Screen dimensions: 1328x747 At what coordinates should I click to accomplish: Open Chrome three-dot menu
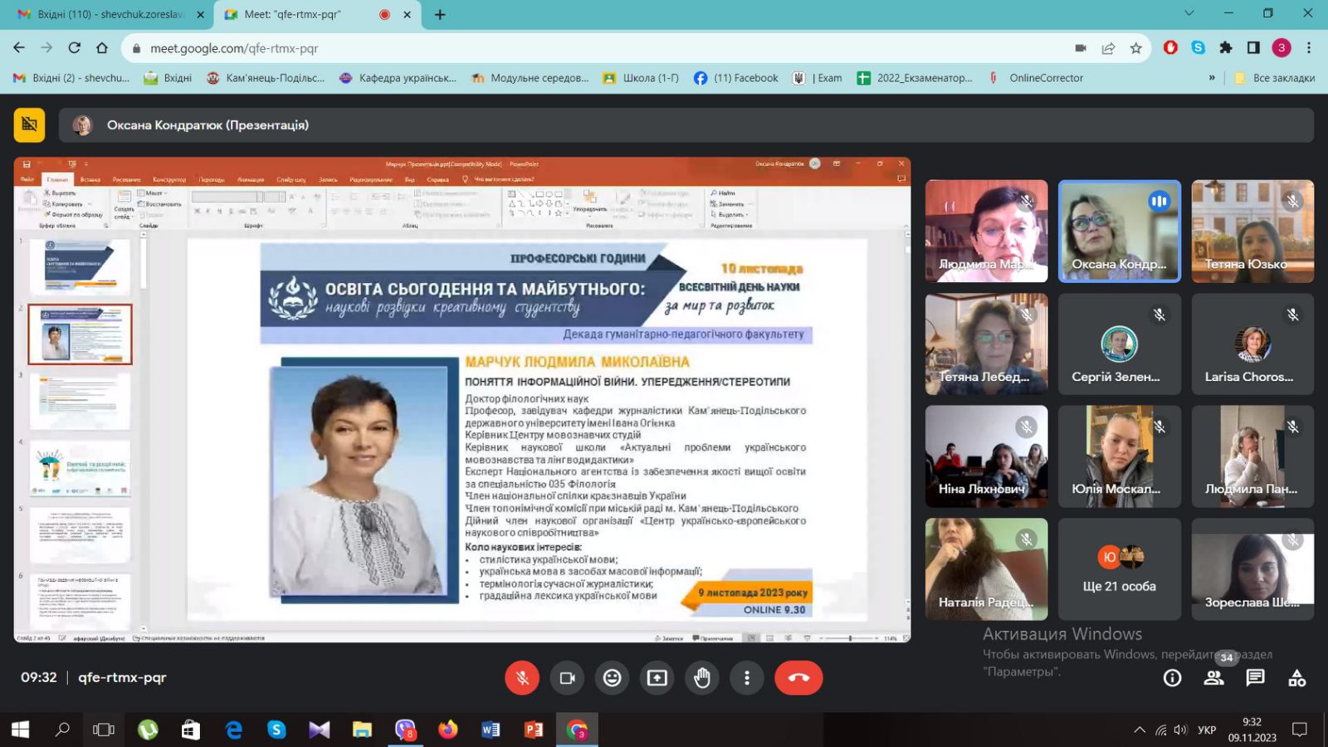(x=1309, y=48)
